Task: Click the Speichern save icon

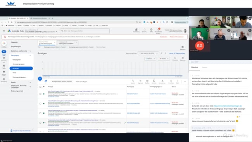Action: pos(183,47)
